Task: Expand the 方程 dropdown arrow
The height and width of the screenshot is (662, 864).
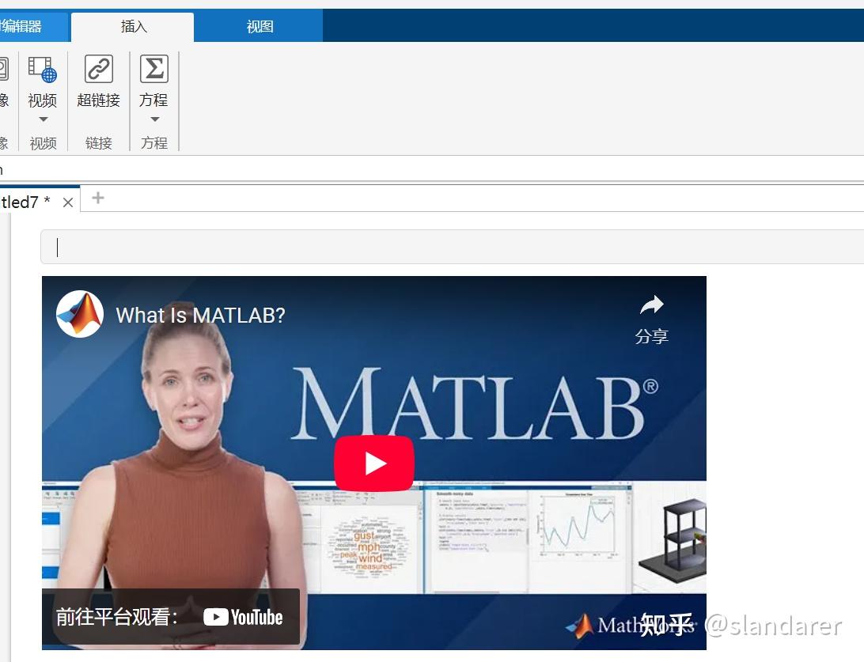Action: tap(155, 119)
